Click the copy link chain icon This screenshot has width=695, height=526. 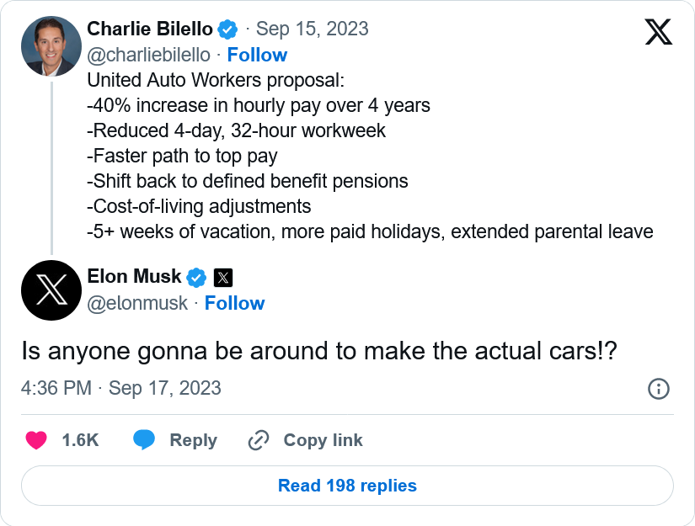tap(259, 440)
